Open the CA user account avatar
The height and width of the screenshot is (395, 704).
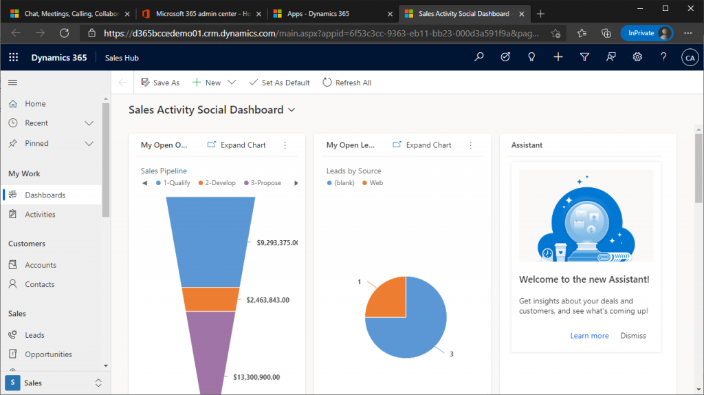click(690, 58)
